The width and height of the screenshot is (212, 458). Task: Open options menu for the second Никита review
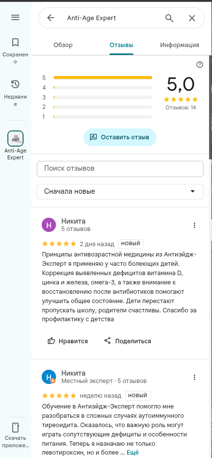tap(194, 378)
